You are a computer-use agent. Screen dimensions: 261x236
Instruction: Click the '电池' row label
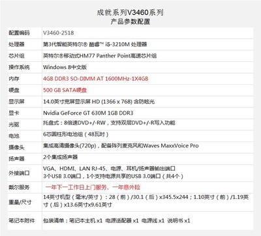[14, 136]
